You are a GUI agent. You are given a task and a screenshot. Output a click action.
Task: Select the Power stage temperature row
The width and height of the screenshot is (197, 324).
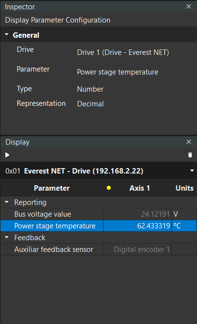(98, 226)
